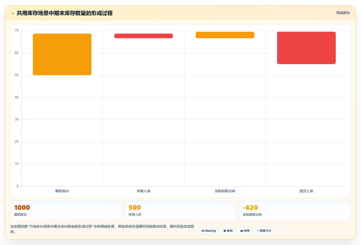Click the 70 y-axis tick label

(17, 31)
